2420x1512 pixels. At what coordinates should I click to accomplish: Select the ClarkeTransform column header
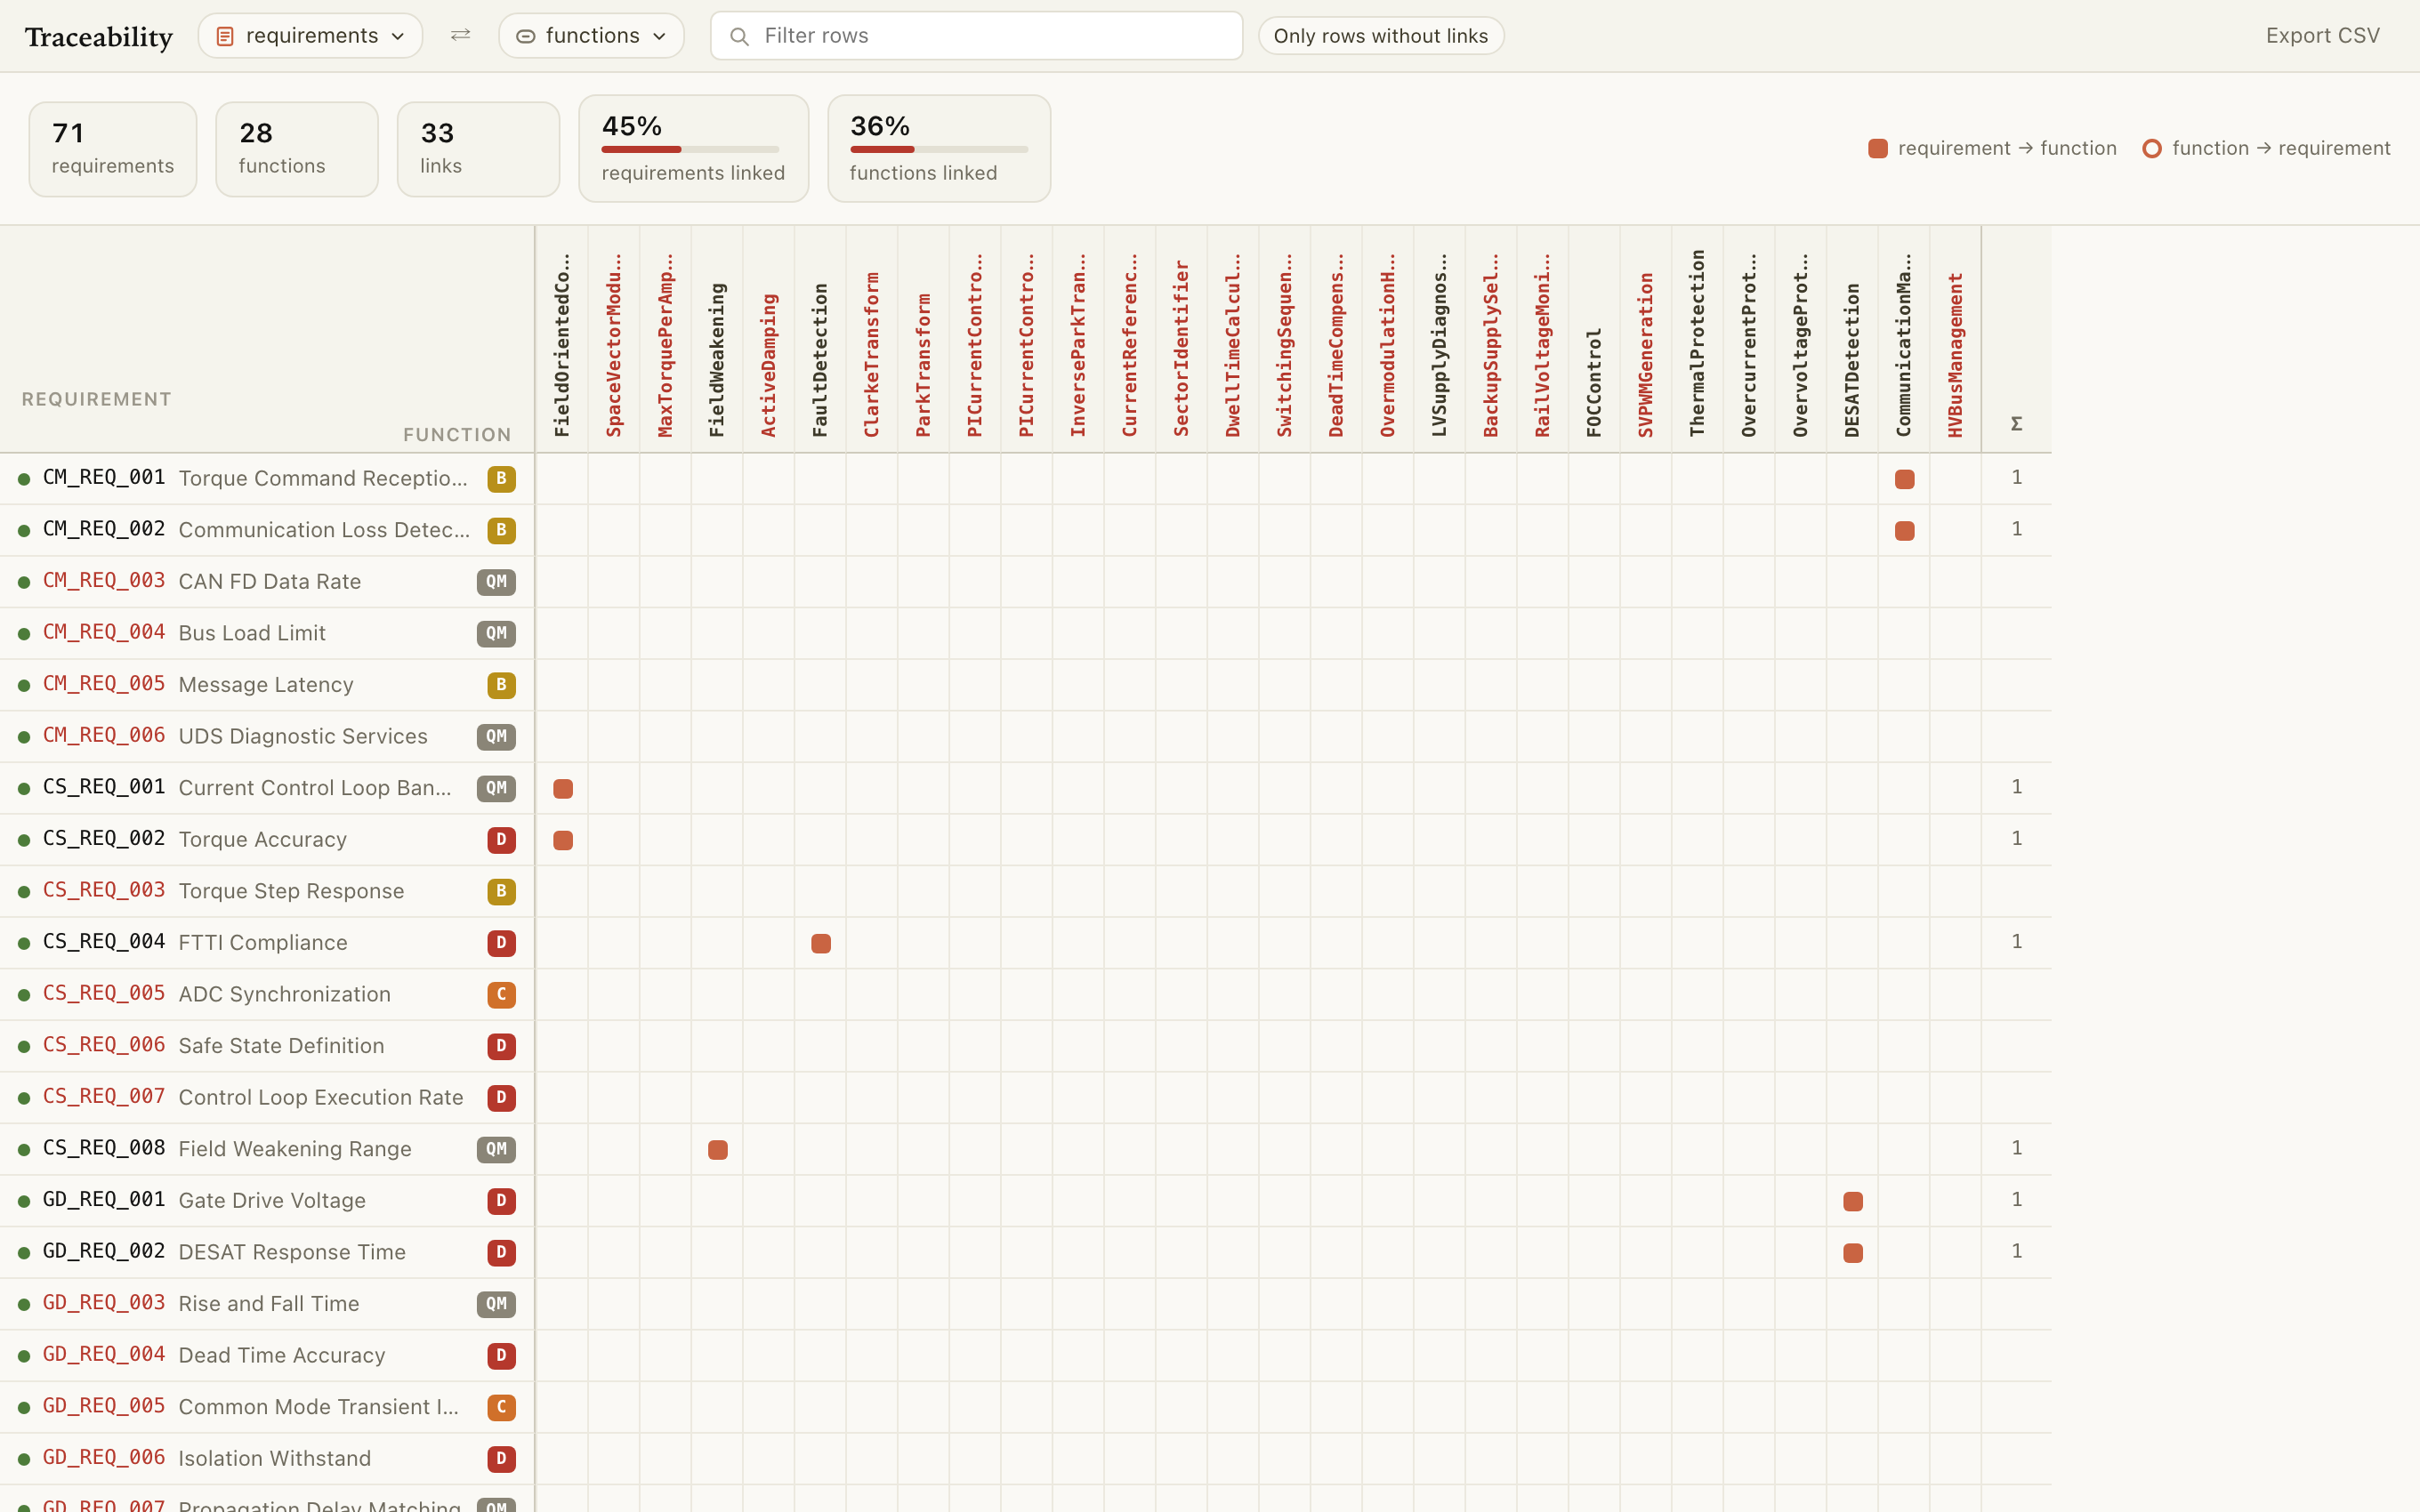click(x=872, y=340)
